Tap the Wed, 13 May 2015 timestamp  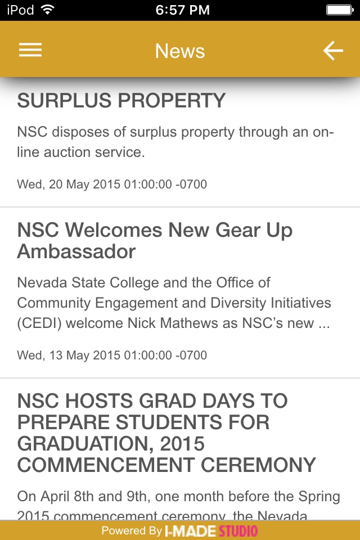coord(112,355)
